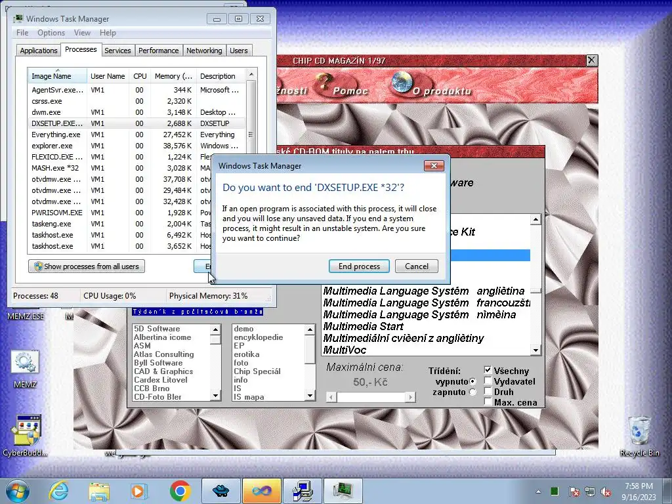This screenshot has width=672, height=504.
Task: Select the explorer.exe process row
Action: [136, 146]
